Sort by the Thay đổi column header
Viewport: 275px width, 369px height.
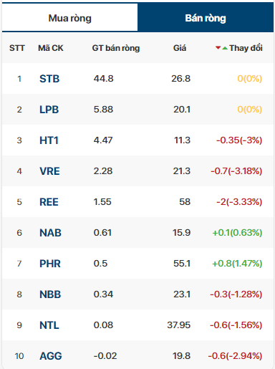pos(246,48)
